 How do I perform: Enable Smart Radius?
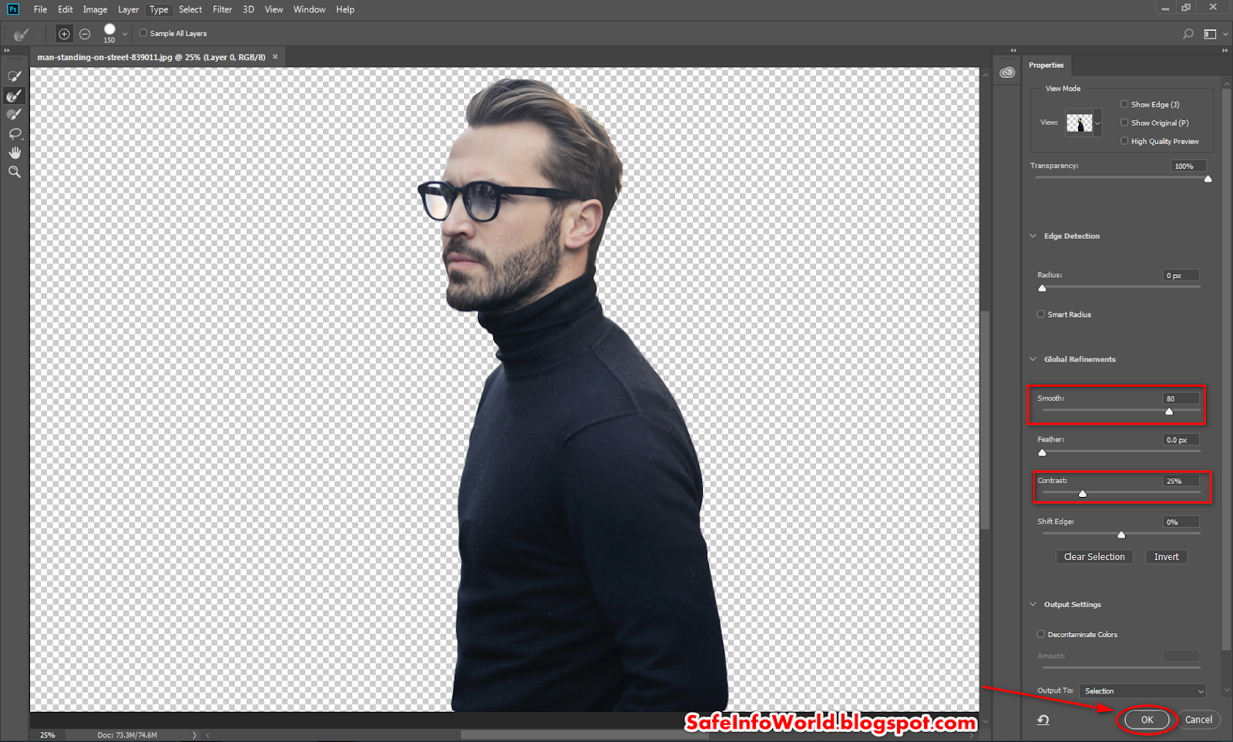coord(1040,314)
